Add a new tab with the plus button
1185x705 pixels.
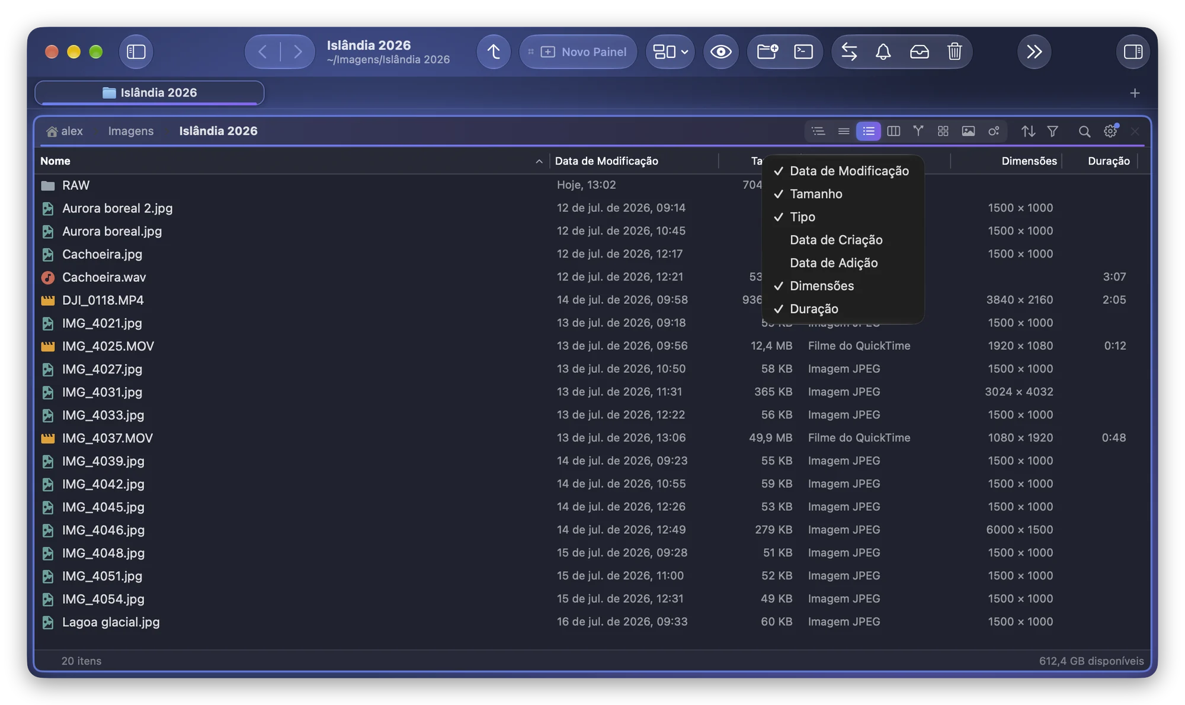click(x=1135, y=93)
